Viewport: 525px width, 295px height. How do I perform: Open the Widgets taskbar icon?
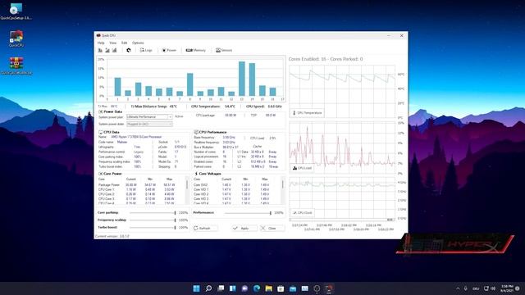click(x=232, y=288)
